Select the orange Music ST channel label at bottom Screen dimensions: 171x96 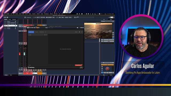(x=40, y=73)
